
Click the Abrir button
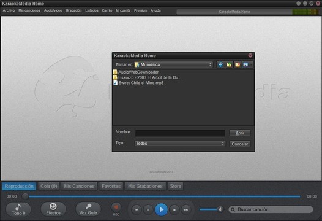240,133
